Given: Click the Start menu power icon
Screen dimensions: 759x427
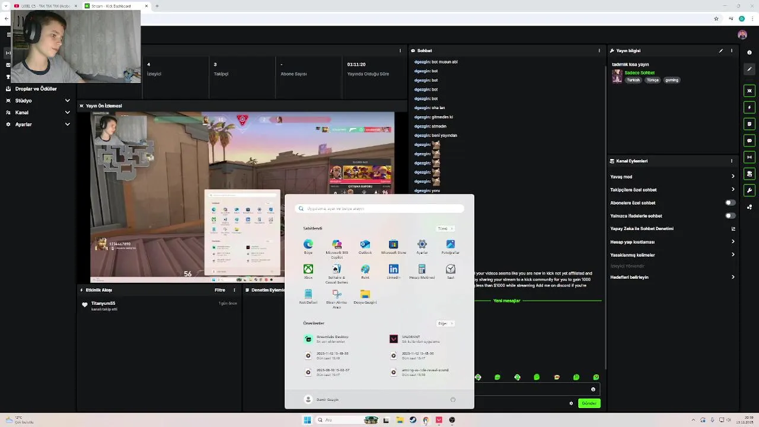Looking at the screenshot, I should [x=452, y=399].
